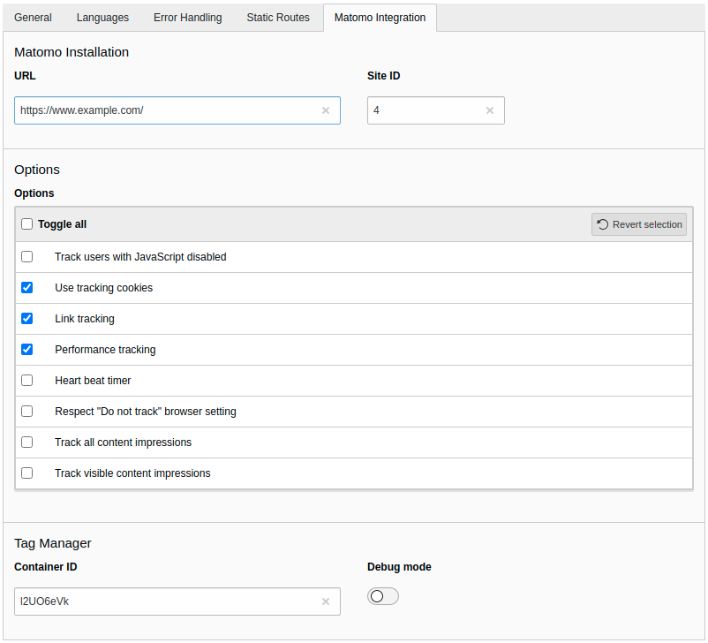Disable Performance tracking checkbox
This screenshot has width=708, height=643.
(x=27, y=349)
